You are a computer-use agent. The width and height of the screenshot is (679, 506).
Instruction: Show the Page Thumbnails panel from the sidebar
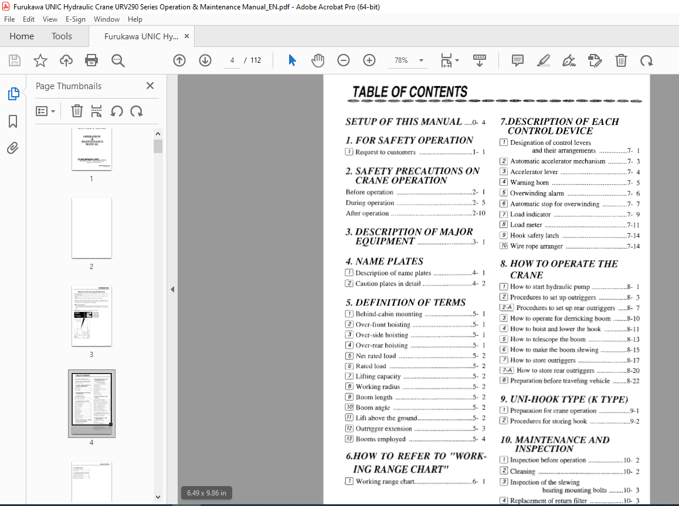click(13, 93)
